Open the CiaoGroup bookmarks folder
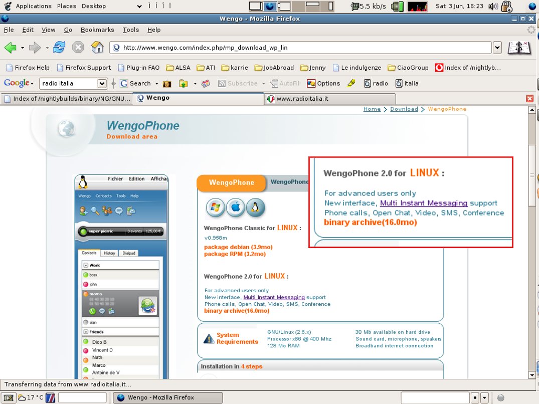The width and height of the screenshot is (539, 404). point(408,68)
